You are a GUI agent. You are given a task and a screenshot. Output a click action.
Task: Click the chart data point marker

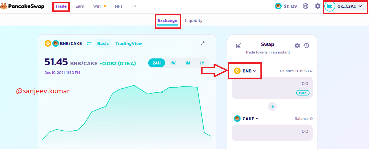pos(162,92)
